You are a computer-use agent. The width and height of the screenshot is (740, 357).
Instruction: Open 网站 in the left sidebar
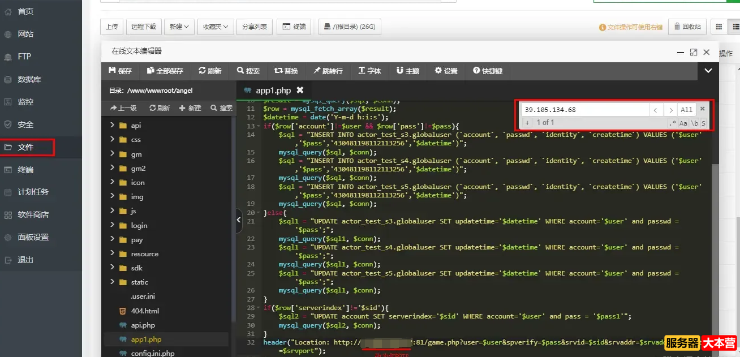pos(25,34)
